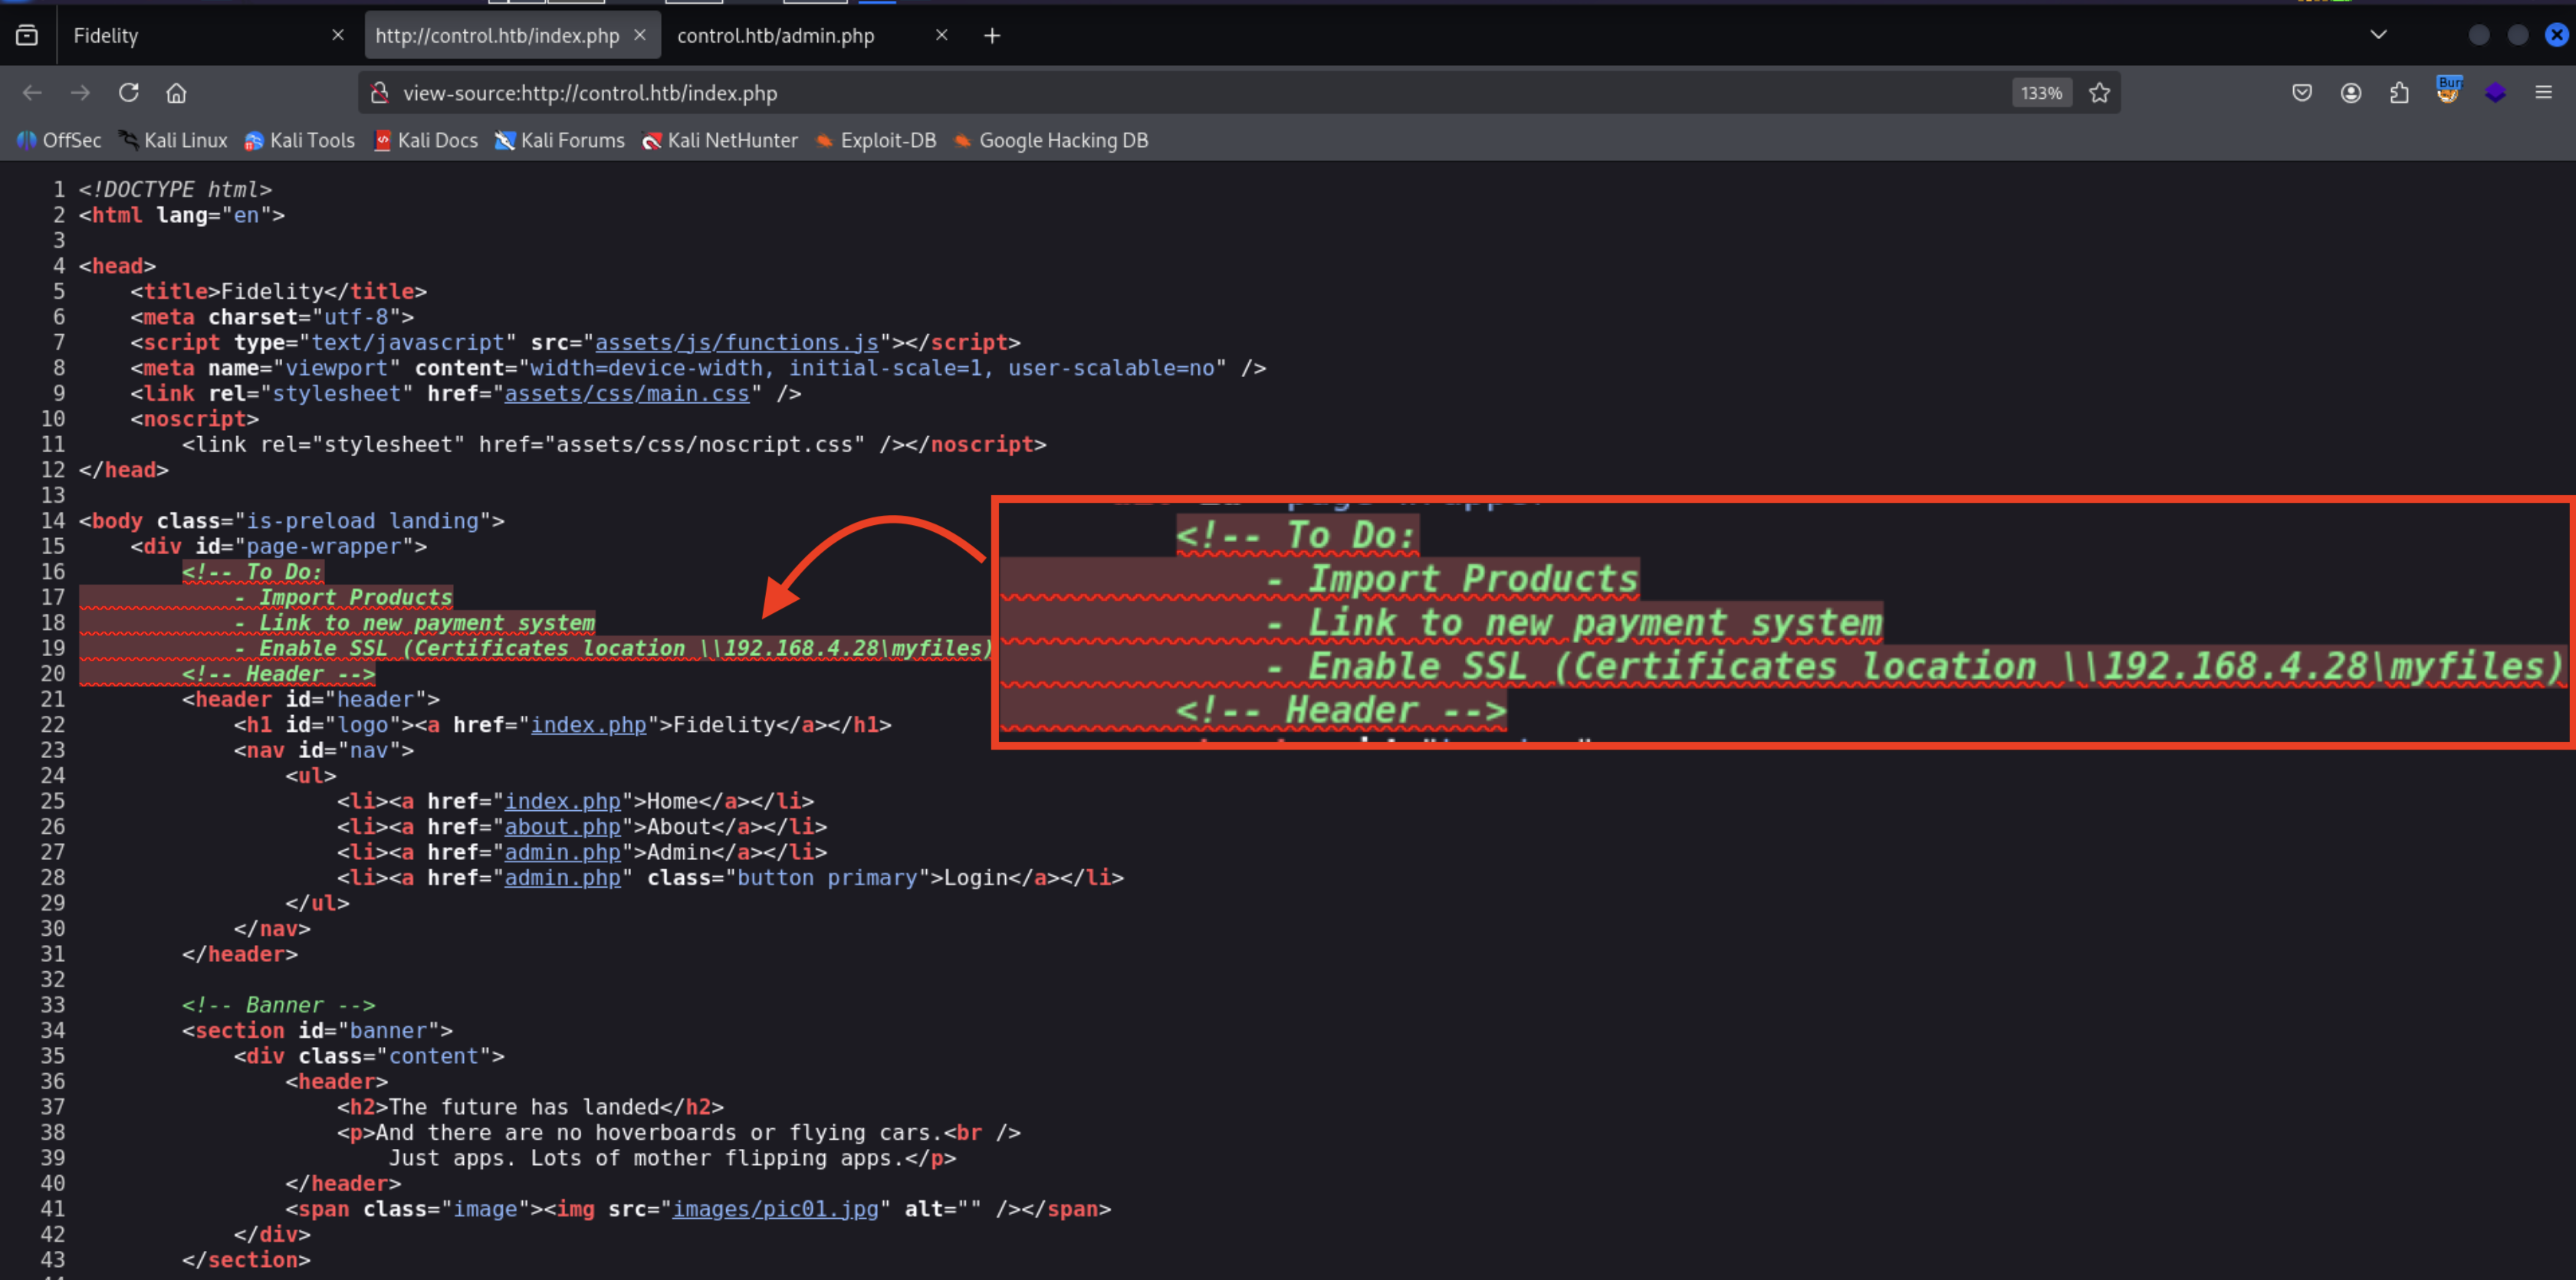Open the Burp extension icon
Screen dimensions: 2576x1280
point(2447,91)
